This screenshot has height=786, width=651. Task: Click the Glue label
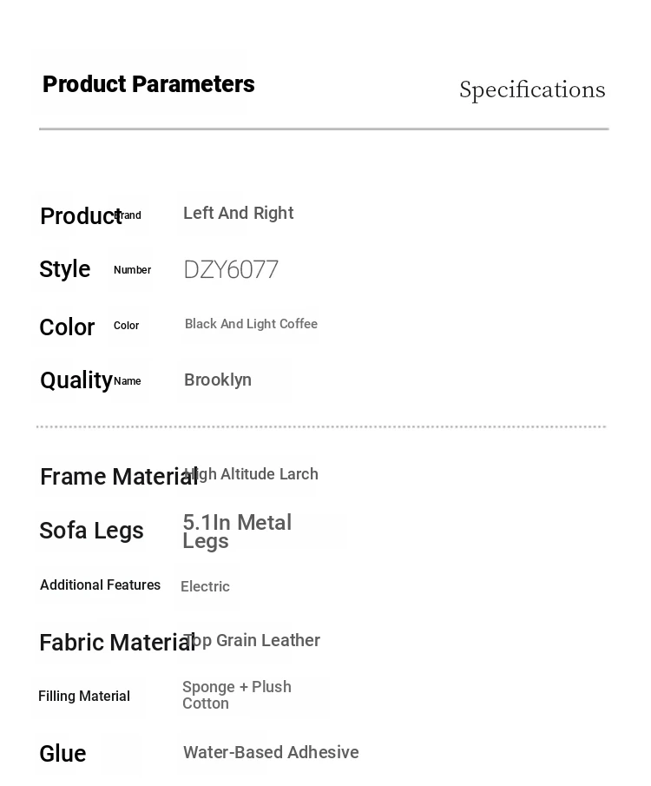[62, 754]
